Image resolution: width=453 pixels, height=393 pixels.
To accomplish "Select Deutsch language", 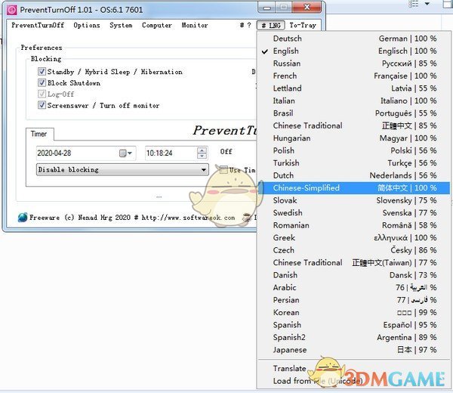I will tap(353, 39).
